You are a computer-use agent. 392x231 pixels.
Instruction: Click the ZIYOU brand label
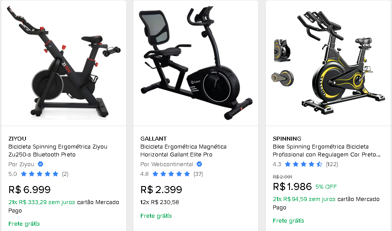point(17,138)
